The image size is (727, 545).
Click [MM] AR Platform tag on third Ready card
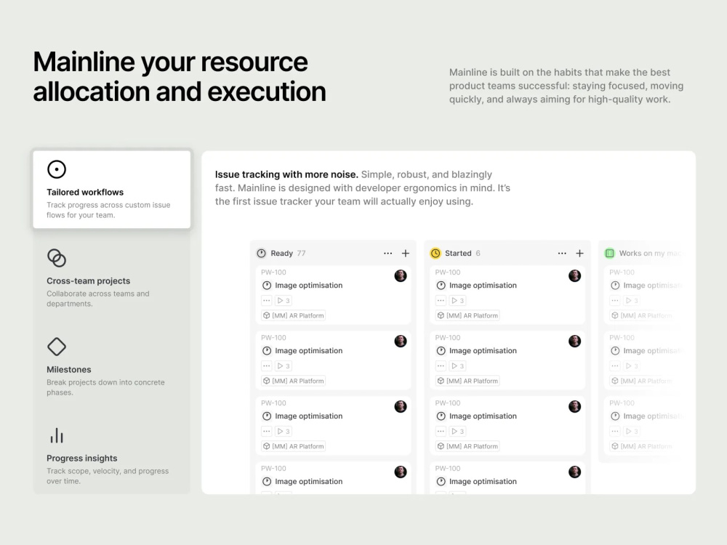[294, 446]
